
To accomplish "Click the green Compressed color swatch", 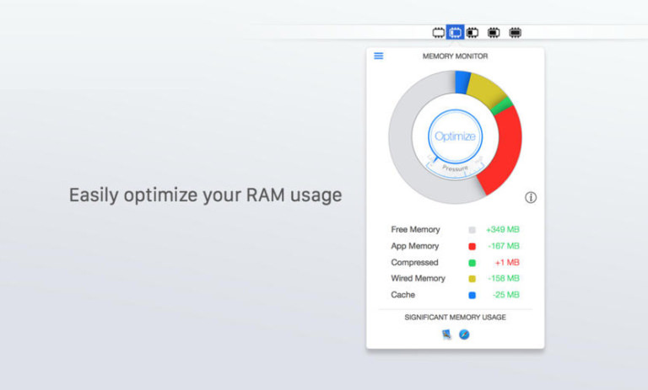I will 472,263.
